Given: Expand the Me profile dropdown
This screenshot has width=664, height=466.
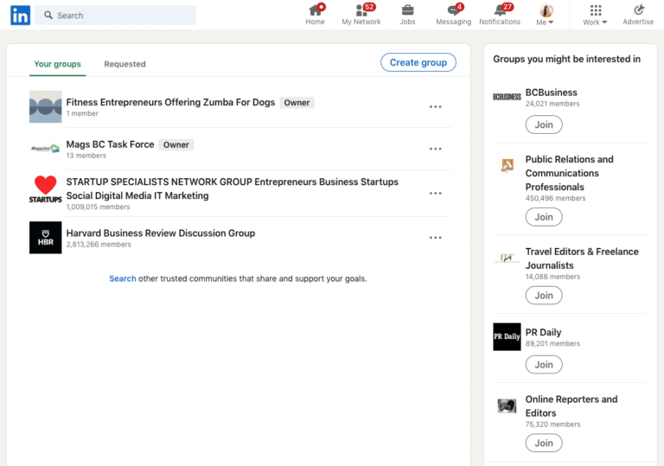Looking at the screenshot, I should (546, 16).
